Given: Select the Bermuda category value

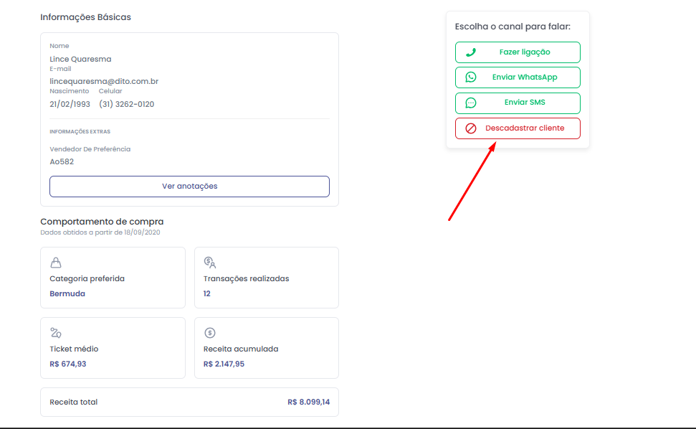Looking at the screenshot, I should coord(67,293).
